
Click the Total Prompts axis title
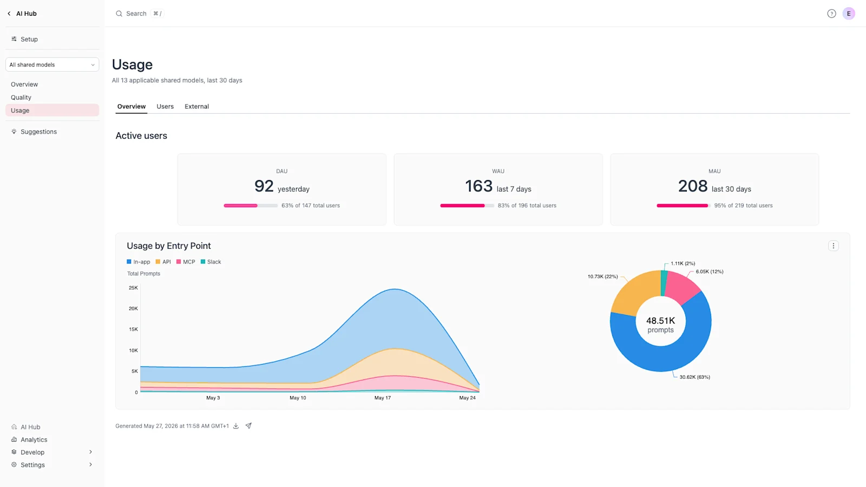pyautogui.click(x=143, y=274)
